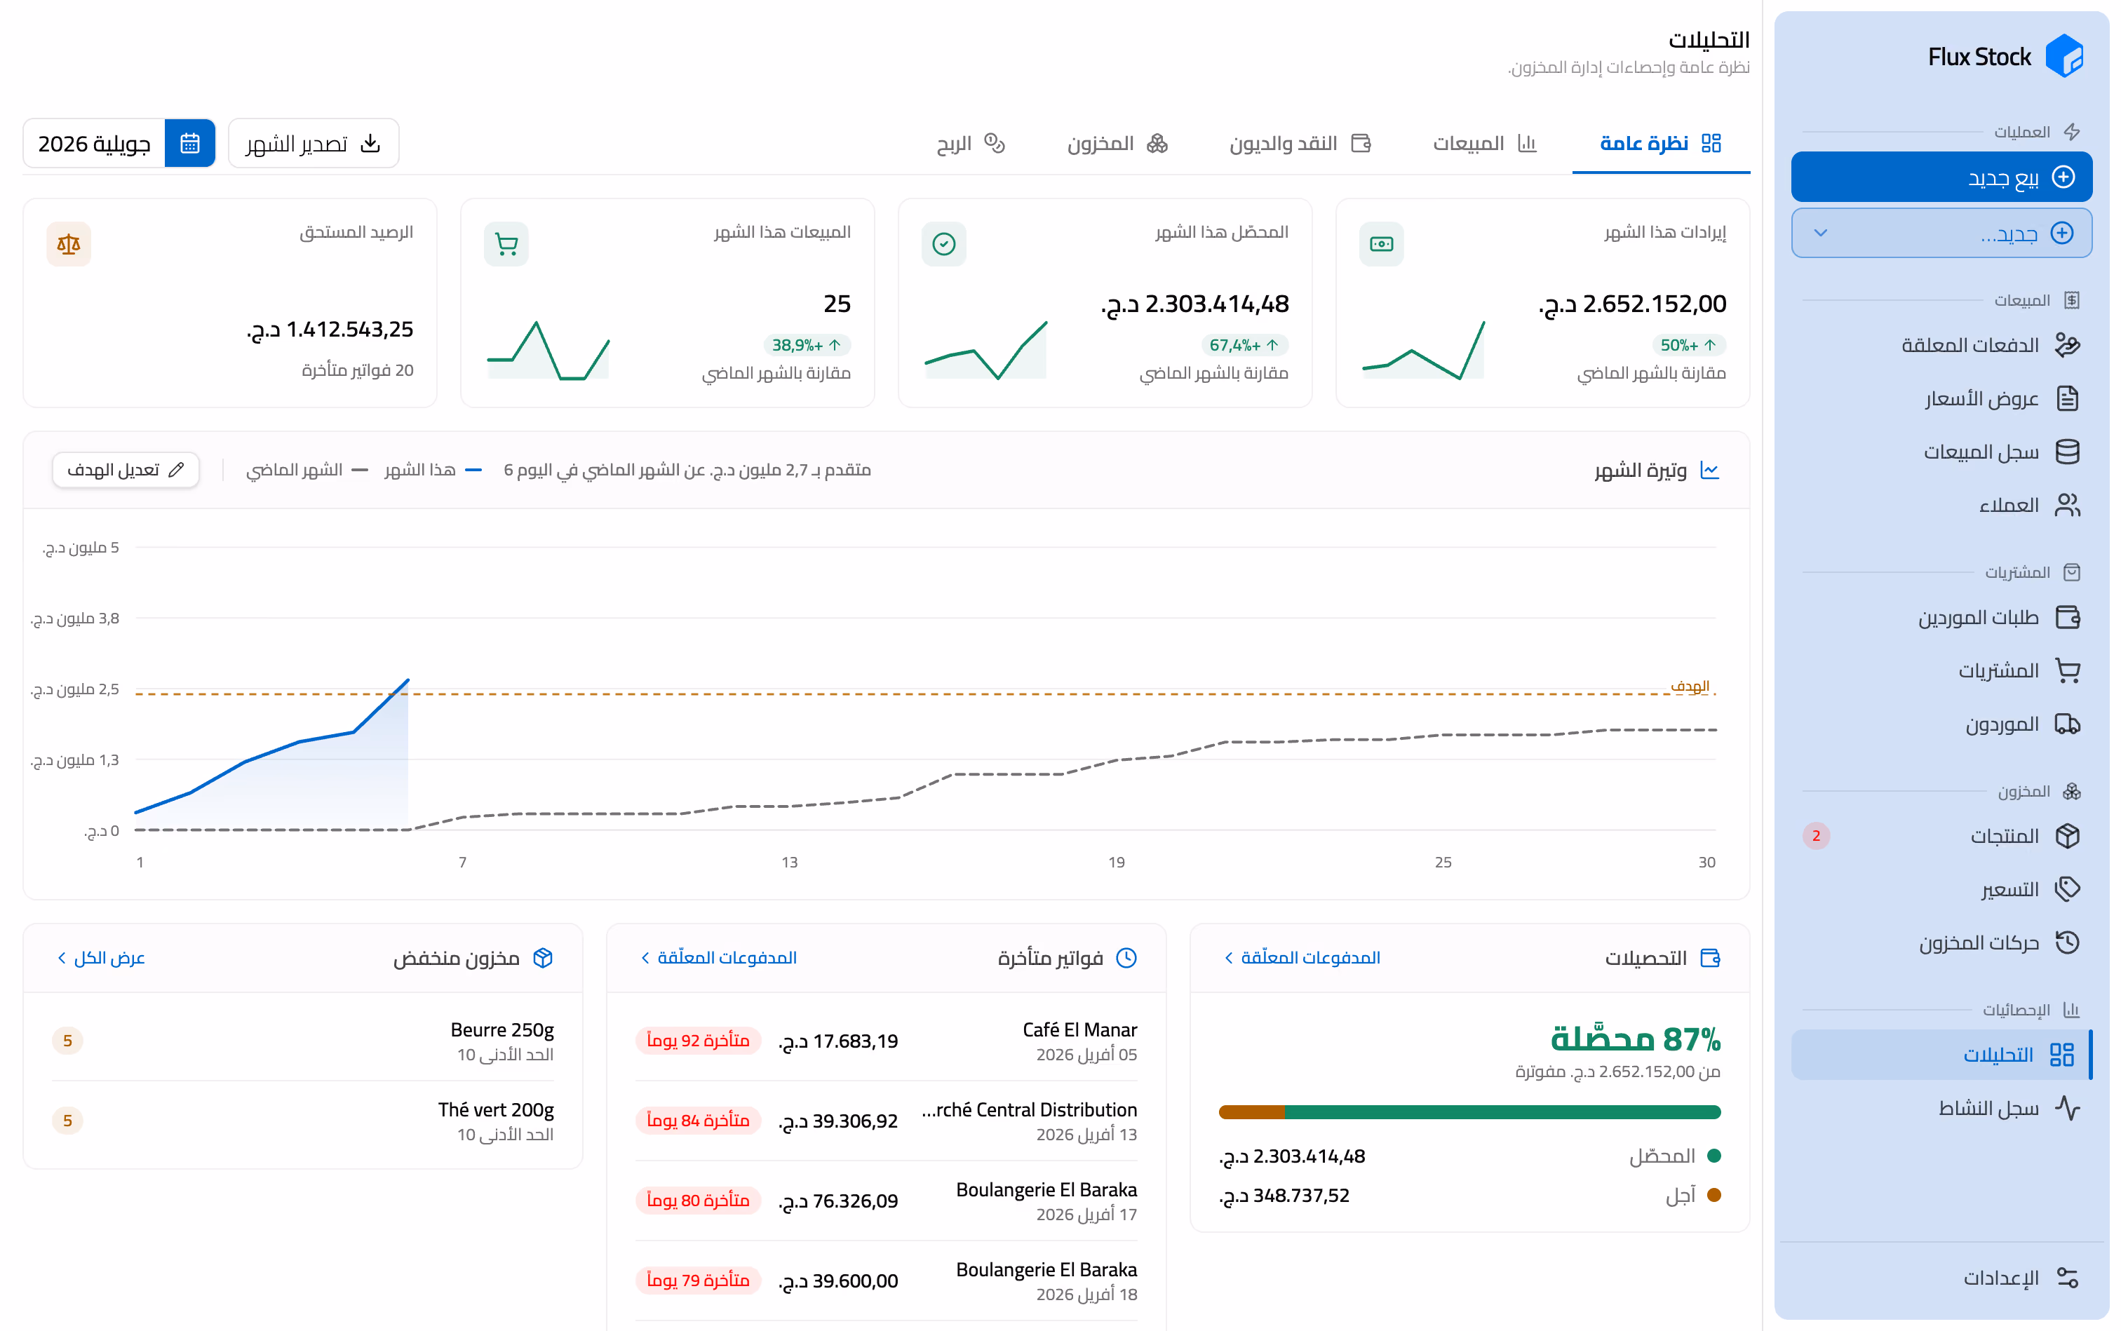Click the cart icon on المبيعات هذا الشهر card
This screenshot has width=2121, height=1331.
506,244
